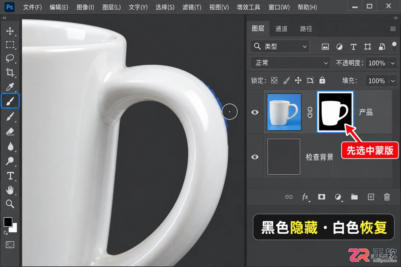The width and height of the screenshot is (401, 267).
Task: Select the Rectangular Marquee tool
Action: tap(10, 45)
